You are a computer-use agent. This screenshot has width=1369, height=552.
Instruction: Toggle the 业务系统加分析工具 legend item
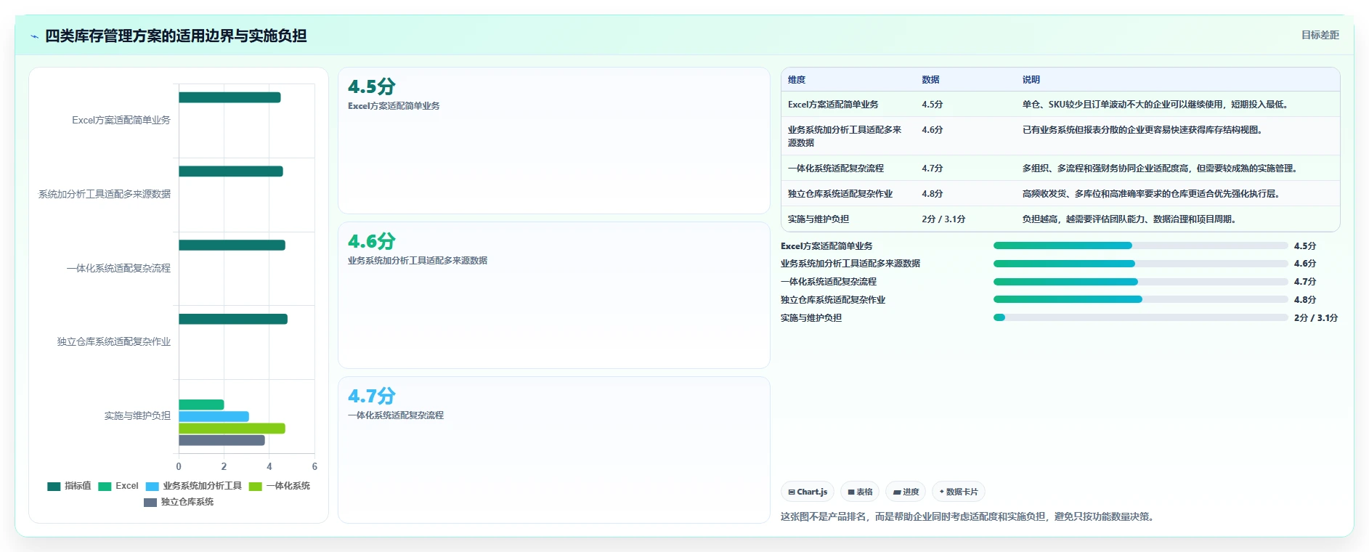193,486
